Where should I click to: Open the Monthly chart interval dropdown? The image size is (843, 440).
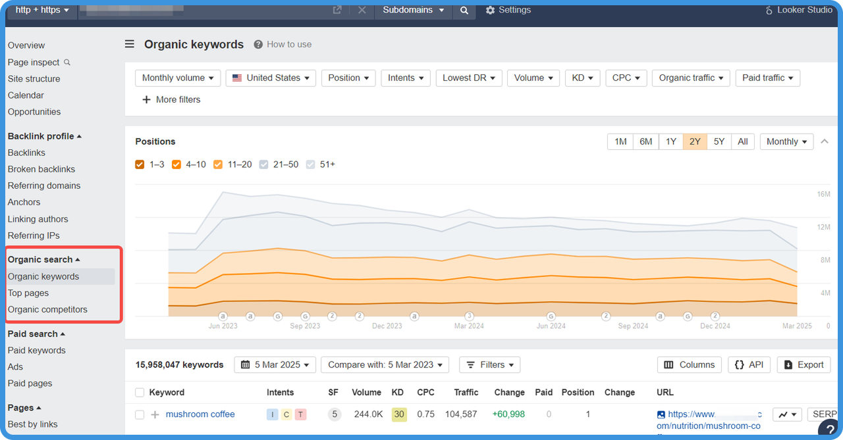pyautogui.click(x=786, y=141)
